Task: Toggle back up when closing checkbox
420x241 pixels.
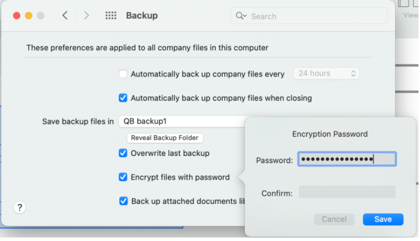Action: (123, 98)
